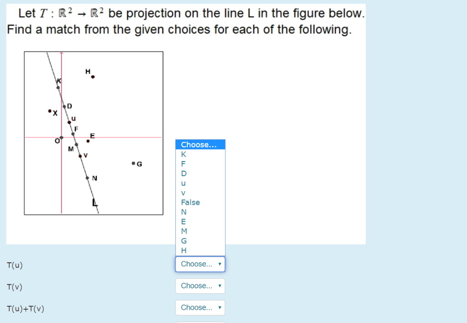This screenshot has height=323, width=467.
Task: Select option K from the open dropdown list
Action: [x=183, y=154]
